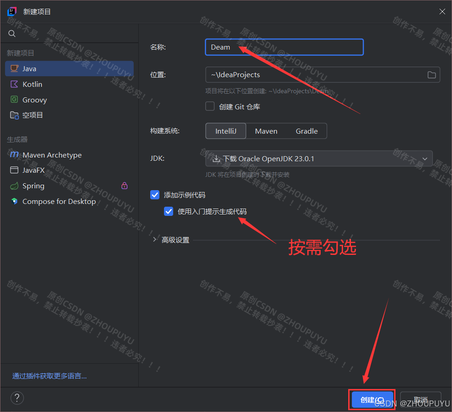Viewport: 452px width, 412px height.
Task: Click the 下载 Oracle OpenJDK 23.0.1 text
Action: click(x=269, y=158)
